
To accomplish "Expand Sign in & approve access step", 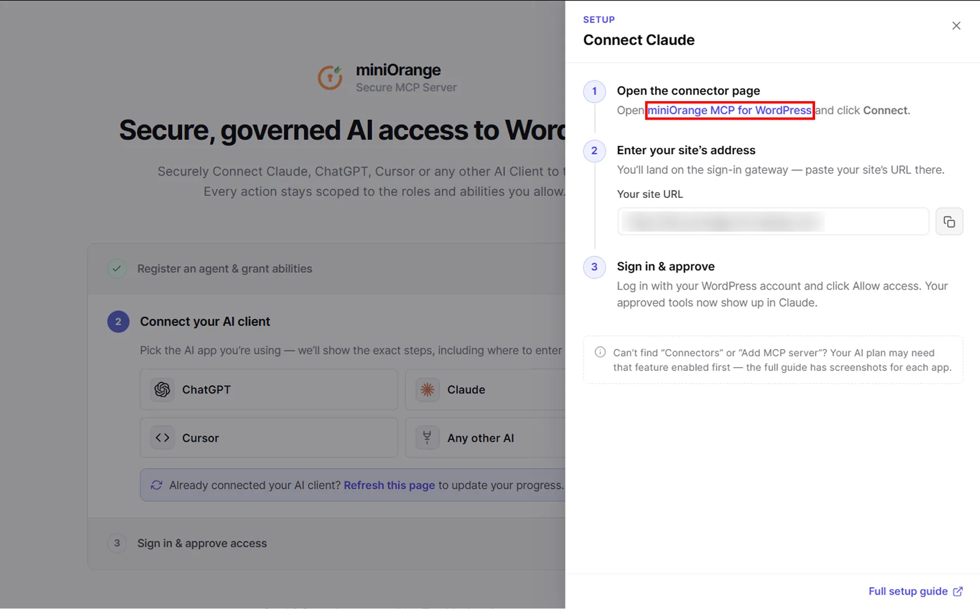I will [x=327, y=543].
